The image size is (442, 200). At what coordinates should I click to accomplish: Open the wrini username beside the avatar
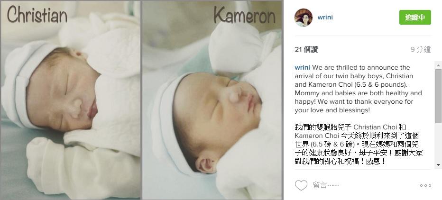325,17
